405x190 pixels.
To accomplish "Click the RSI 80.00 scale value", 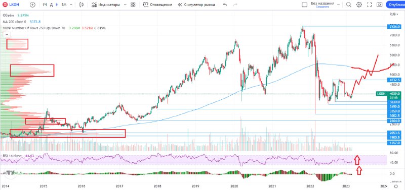I will [x=394, y=153].
